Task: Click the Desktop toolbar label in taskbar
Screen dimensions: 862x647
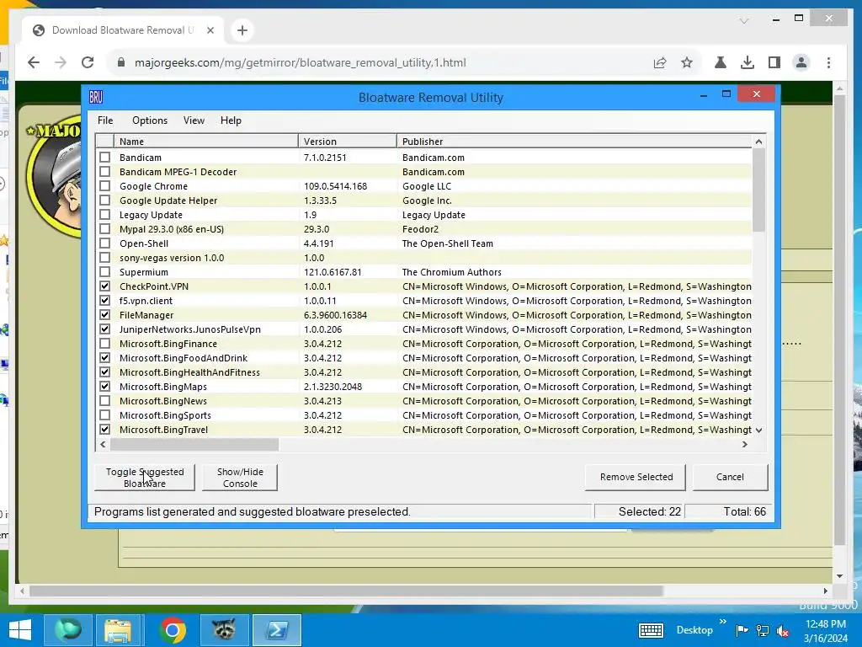Action: pos(694,630)
